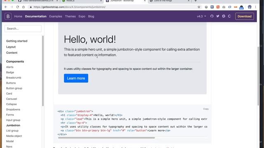Open the Examples nav link

point(56,16)
